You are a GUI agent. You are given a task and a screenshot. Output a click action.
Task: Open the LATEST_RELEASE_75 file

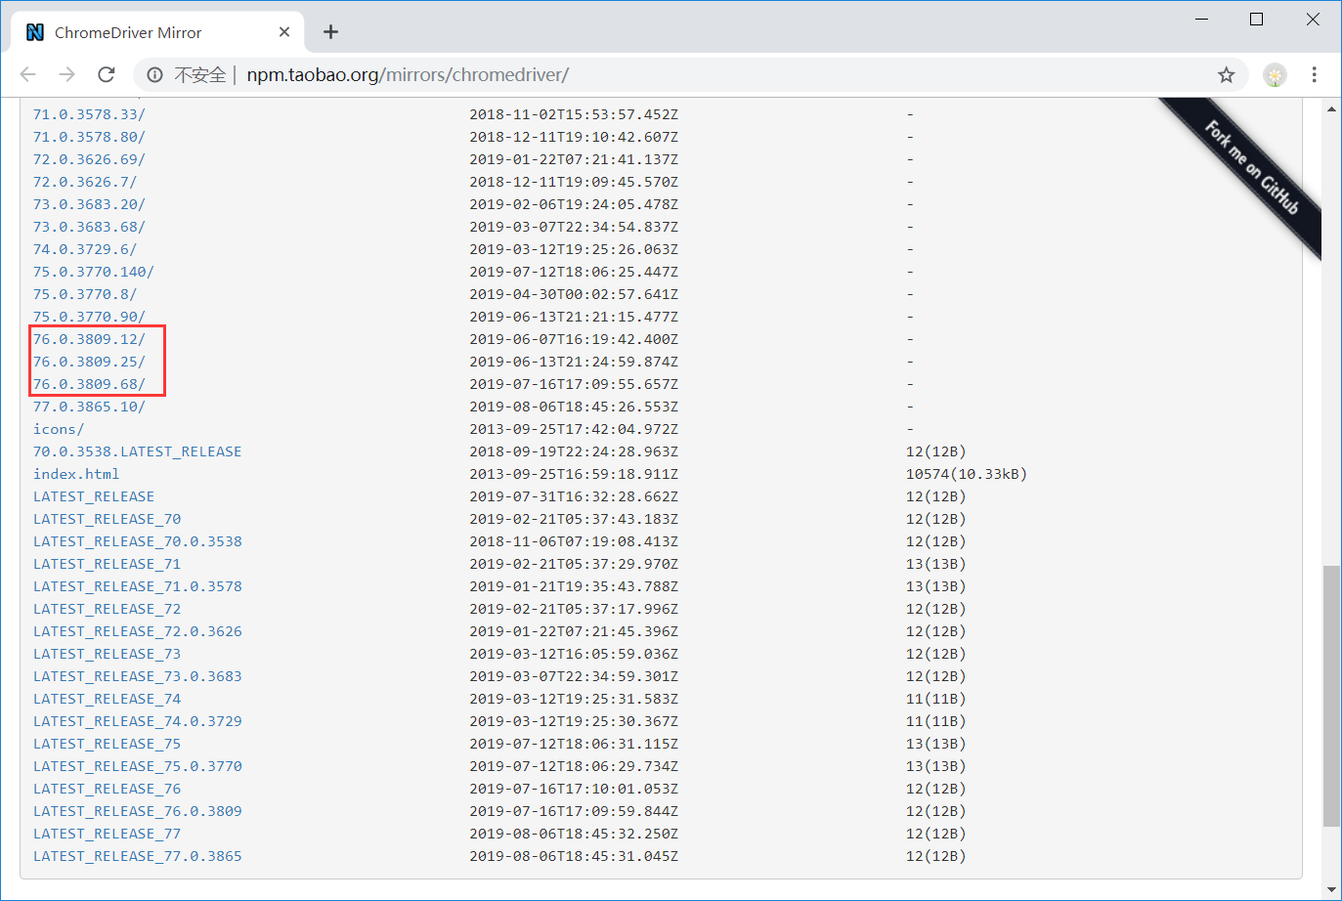tap(107, 744)
